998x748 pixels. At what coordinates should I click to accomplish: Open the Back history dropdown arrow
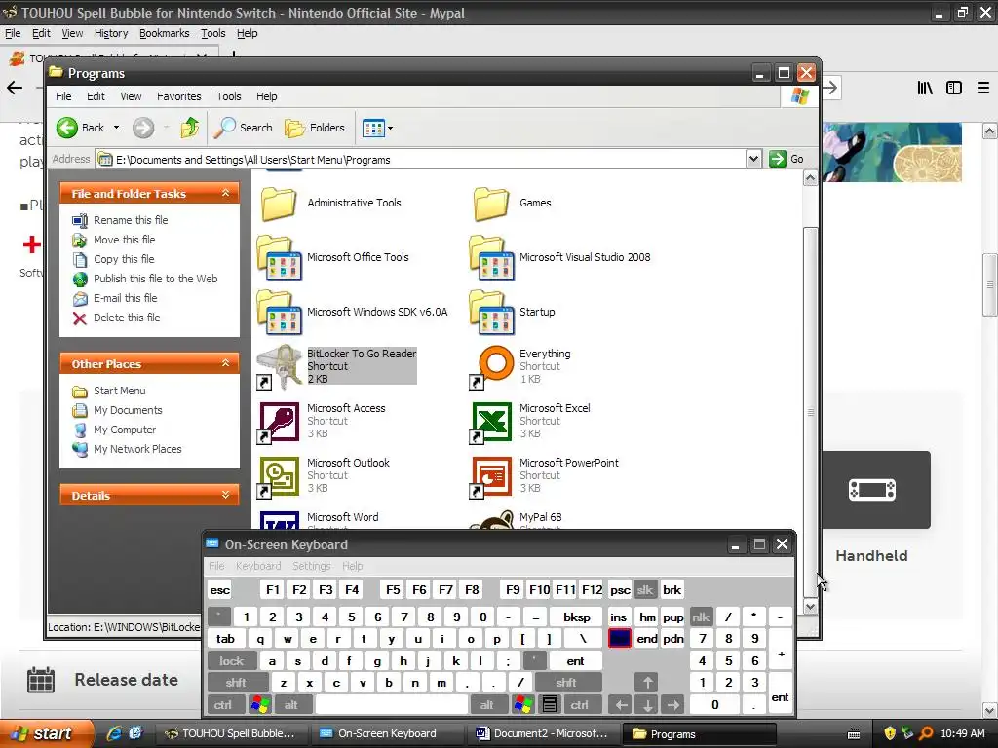(x=117, y=128)
